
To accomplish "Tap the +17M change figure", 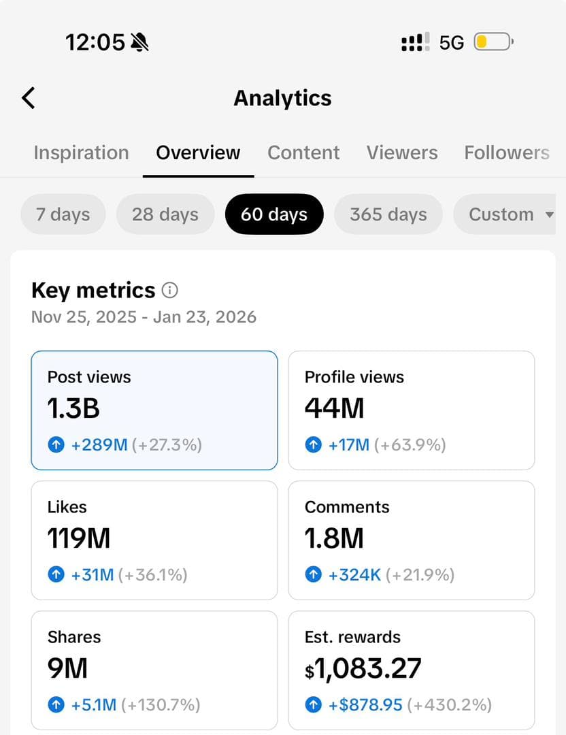I will 349,444.
